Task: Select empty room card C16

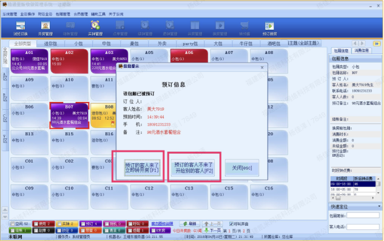Action: [x=269, y=197]
